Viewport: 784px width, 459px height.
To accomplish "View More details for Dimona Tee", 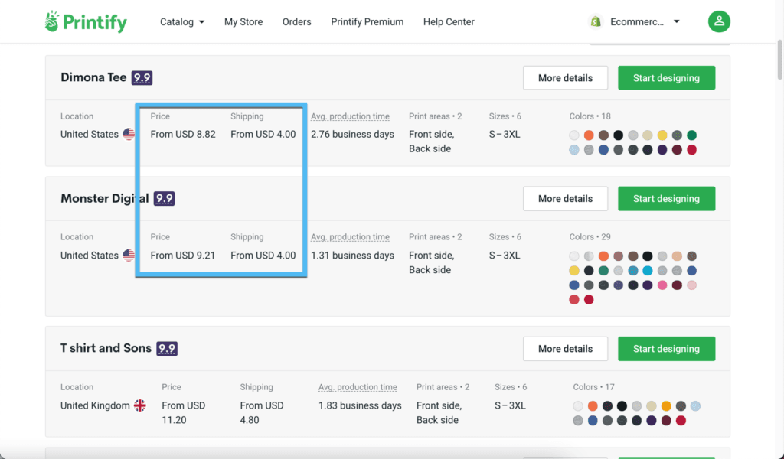I will [x=566, y=78].
